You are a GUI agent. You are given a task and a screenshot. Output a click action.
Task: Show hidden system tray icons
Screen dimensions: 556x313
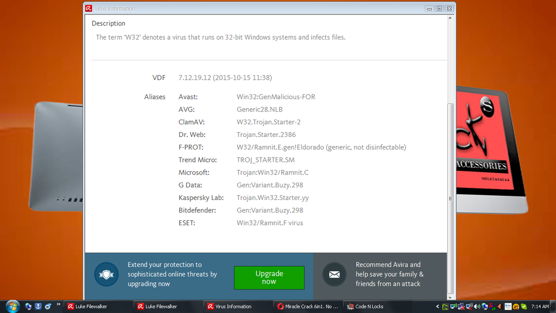(438, 306)
